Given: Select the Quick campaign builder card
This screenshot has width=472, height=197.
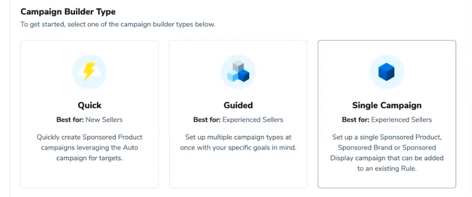Looking at the screenshot, I should point(89,114).
